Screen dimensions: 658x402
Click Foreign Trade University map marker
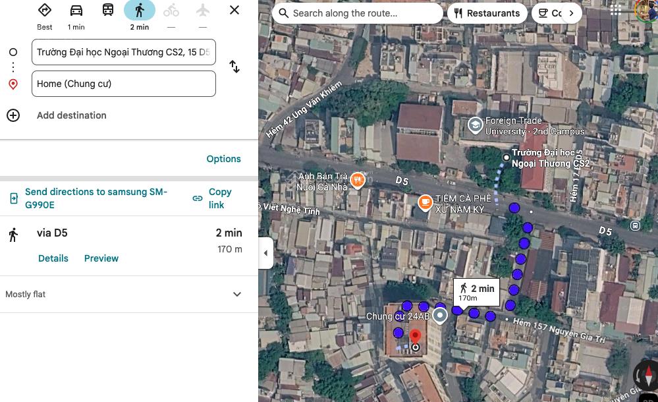point(475,125)
